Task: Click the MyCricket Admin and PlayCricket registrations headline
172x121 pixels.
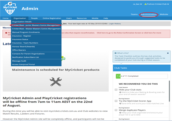Action: tap(48, 102)
